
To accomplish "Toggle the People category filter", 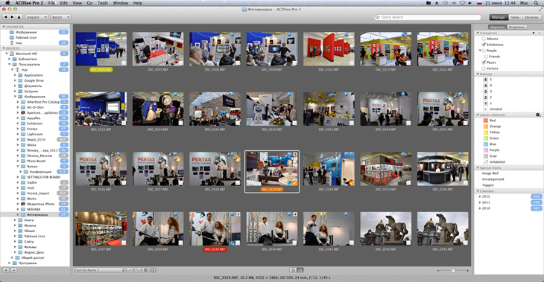I will (484, 51).
